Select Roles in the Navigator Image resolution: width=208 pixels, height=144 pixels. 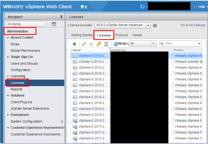[x=15, y=44]
